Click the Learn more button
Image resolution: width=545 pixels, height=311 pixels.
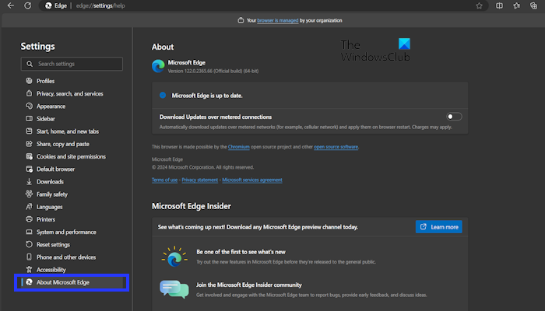438,227
